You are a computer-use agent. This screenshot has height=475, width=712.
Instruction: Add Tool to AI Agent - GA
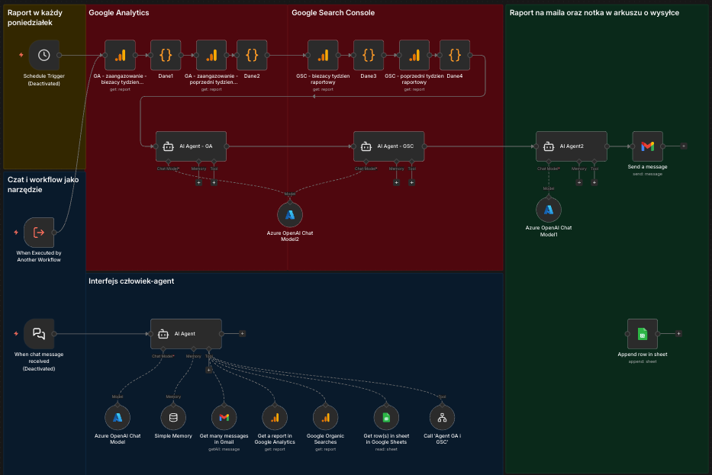click(x=214, y=182)
